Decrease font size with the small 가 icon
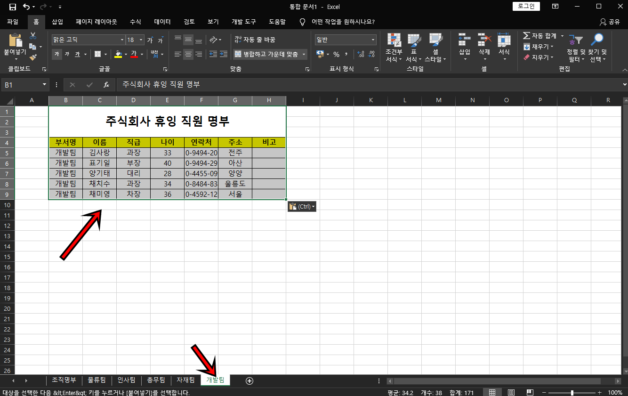 coord(161,40)
